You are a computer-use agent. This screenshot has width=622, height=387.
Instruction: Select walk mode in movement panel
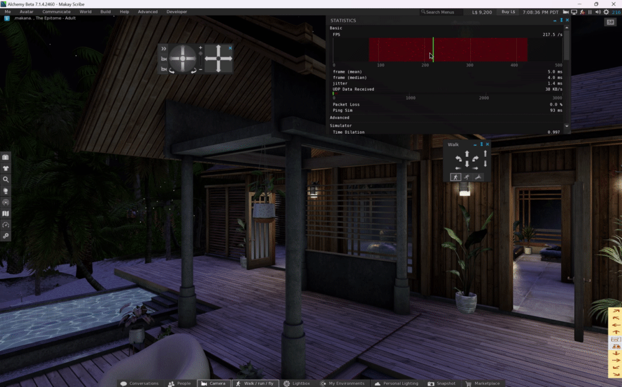455,177
